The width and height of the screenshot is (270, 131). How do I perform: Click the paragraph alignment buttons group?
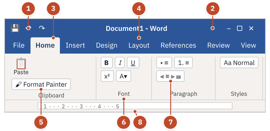click(170, 76)
